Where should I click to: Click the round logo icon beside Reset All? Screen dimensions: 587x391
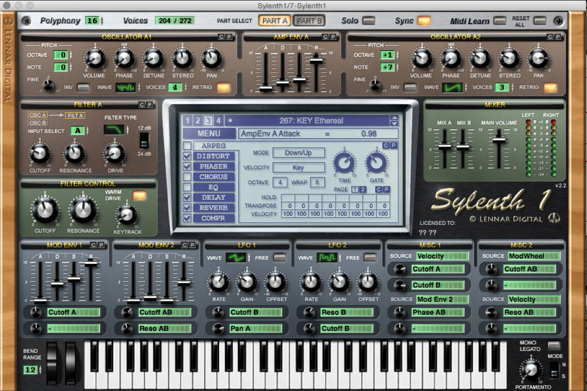coord(558,21)
